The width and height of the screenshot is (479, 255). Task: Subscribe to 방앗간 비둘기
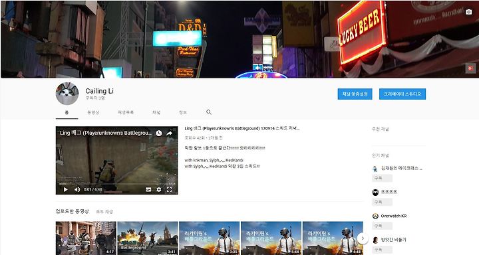pyautogui.click(x=382, y=250)
